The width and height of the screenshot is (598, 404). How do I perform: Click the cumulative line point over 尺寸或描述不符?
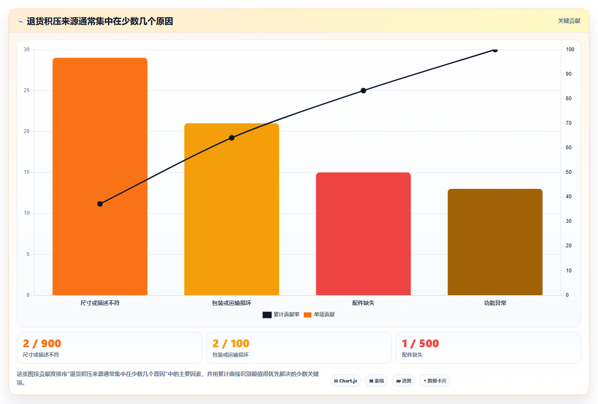click(100, 204)
